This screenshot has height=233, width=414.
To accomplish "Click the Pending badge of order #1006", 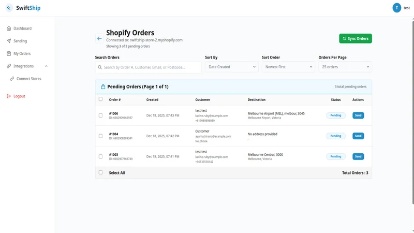I will pyautogui.click(x=335, y=115).
